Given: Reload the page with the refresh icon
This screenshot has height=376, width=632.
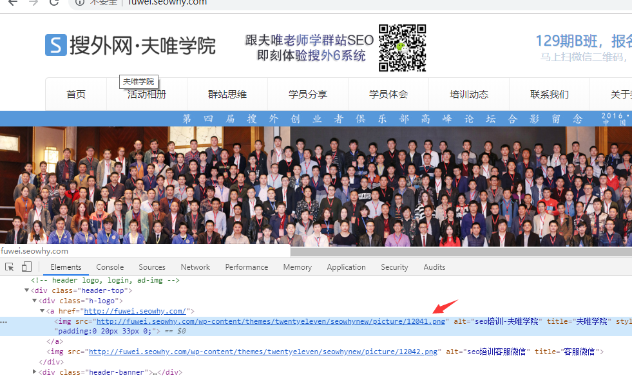Looking at the screenshot, I should [x=55, y=3].
